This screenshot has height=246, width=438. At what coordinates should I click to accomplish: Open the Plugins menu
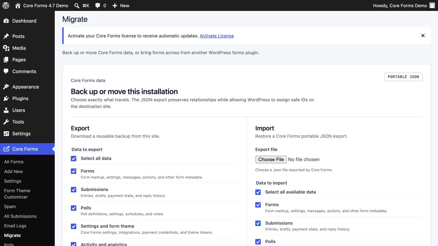tap(21, 98)
